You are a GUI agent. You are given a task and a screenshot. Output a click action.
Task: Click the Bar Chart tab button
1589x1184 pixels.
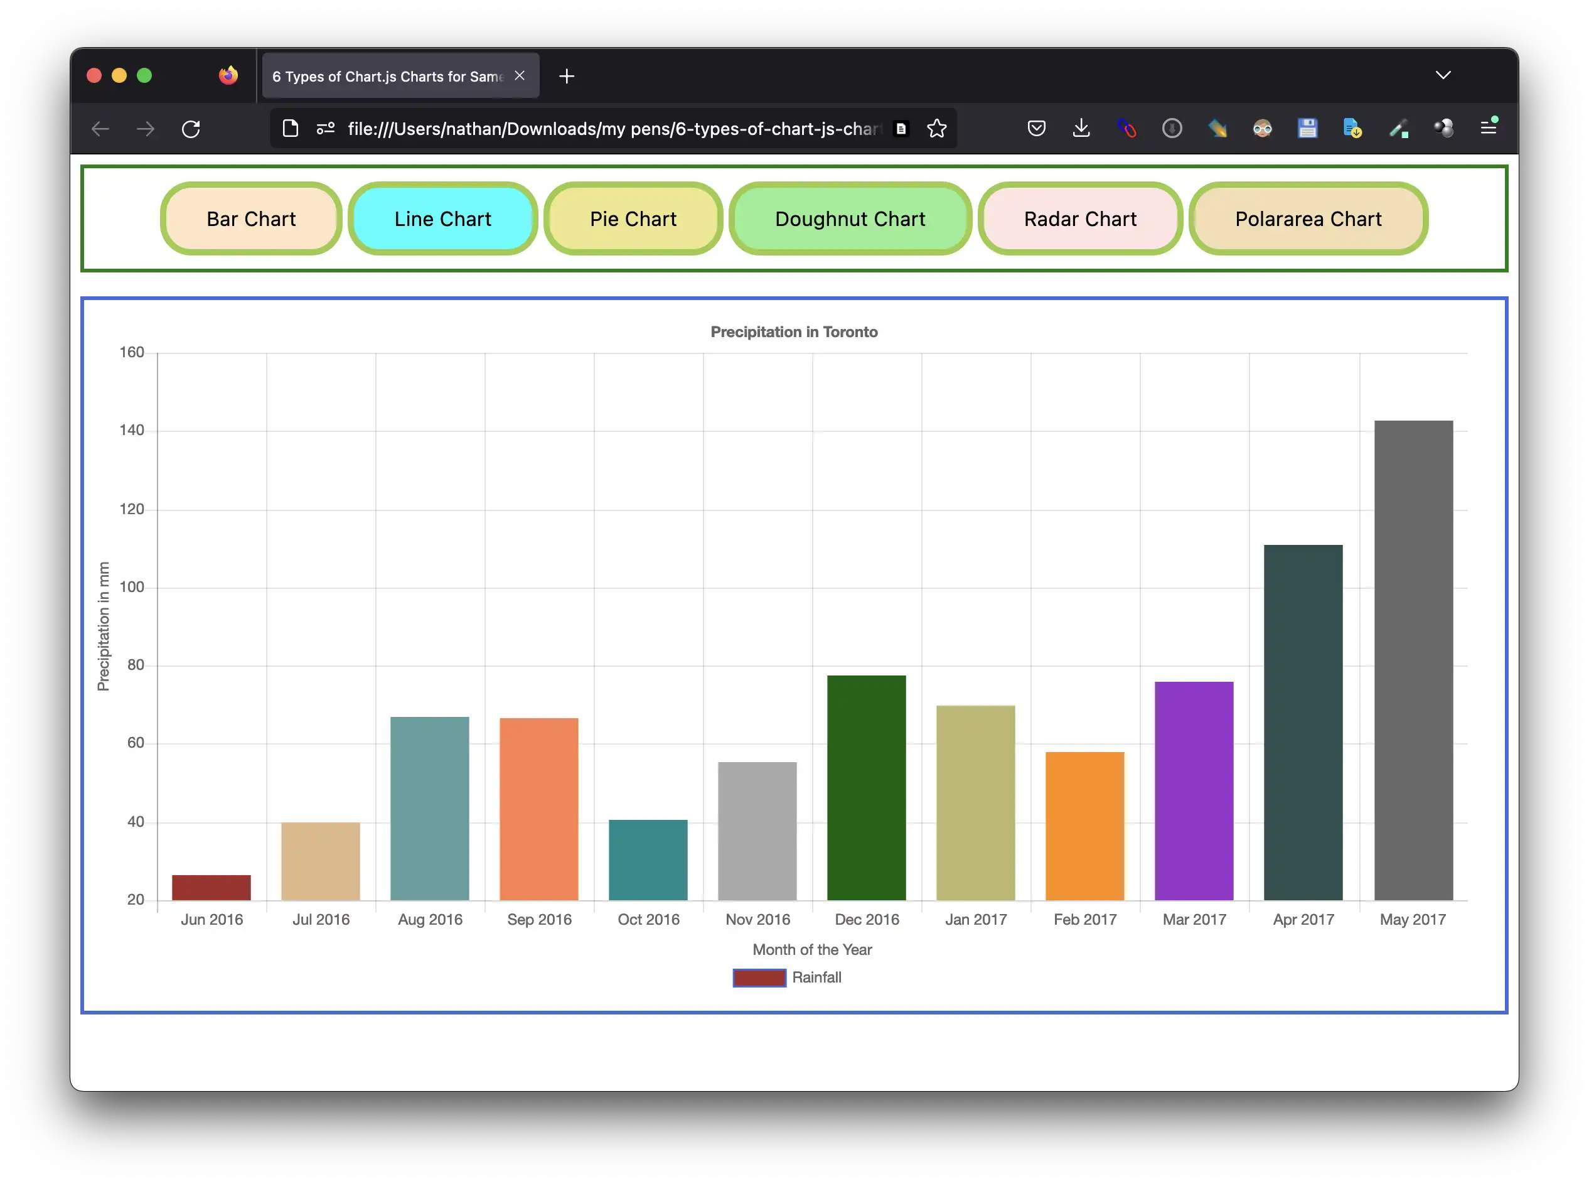coord(251,219)
